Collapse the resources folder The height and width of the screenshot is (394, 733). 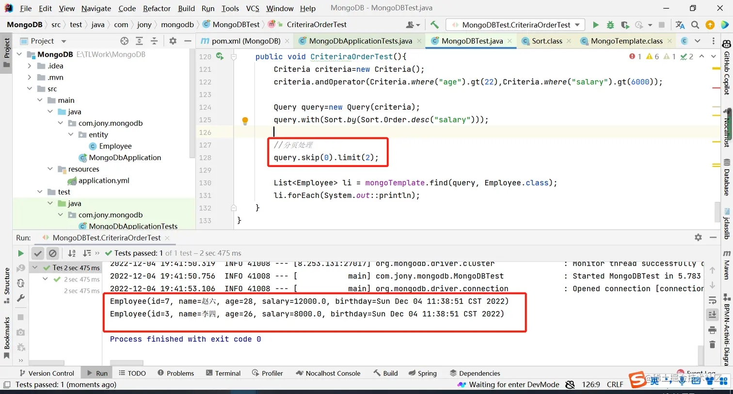pos(50,169)
